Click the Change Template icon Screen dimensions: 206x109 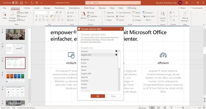[x=12, y=17]
